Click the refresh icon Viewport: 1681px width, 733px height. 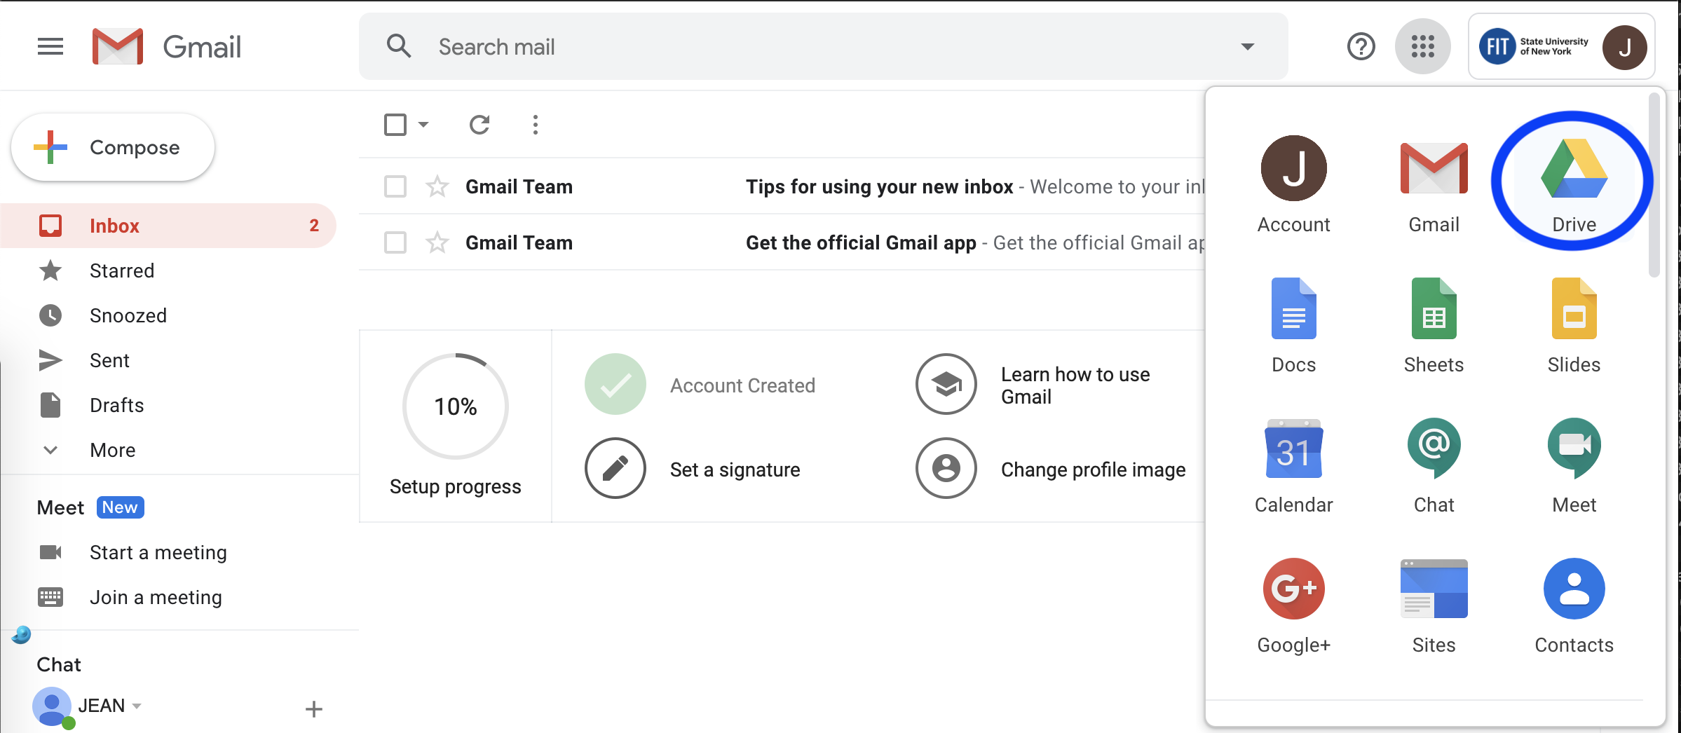479,125
